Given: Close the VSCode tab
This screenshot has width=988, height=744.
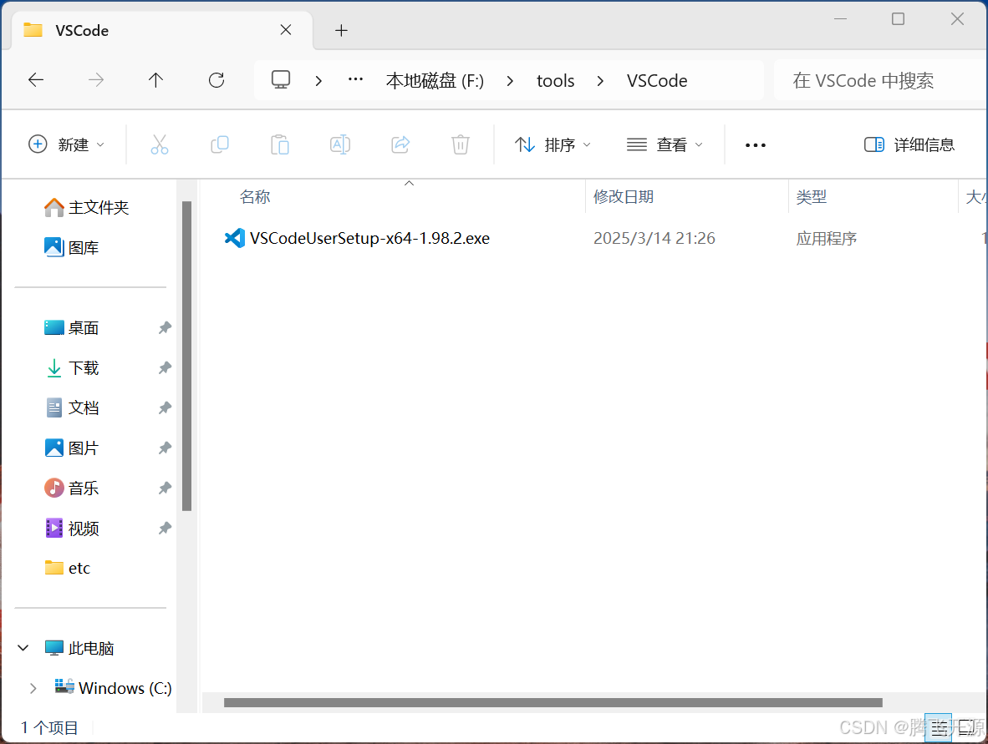Looking at the screenshot, I should 285,30.
